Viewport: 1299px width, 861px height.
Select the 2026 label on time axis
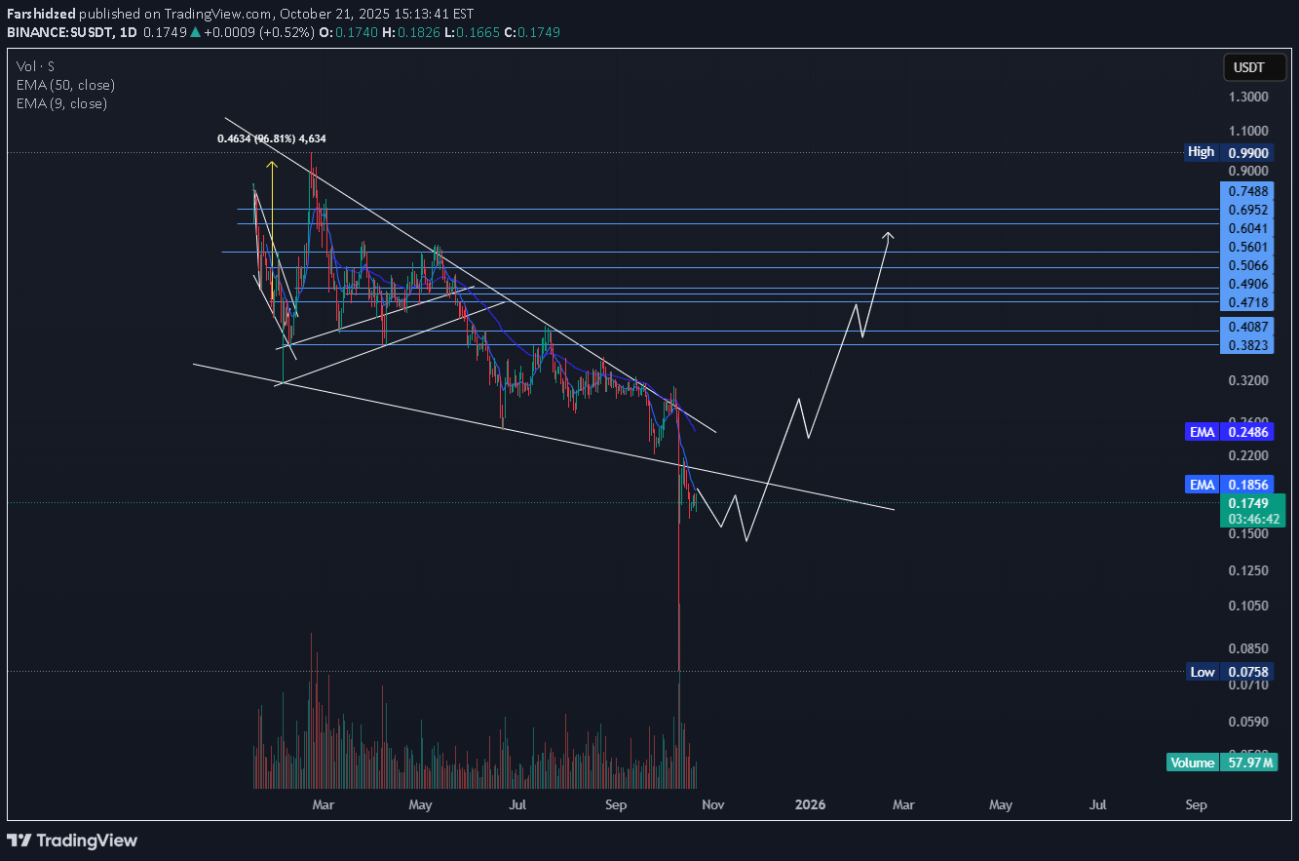tap(810, 804)
